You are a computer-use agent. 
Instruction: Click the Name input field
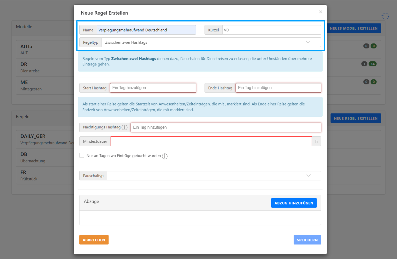tap(146, 30)
